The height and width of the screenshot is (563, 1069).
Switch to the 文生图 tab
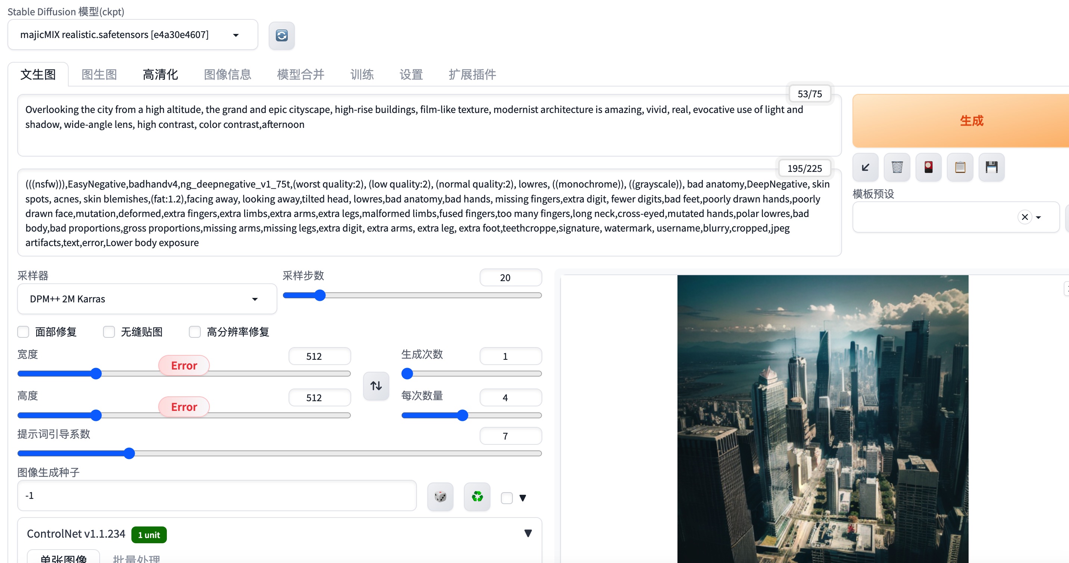38,75
